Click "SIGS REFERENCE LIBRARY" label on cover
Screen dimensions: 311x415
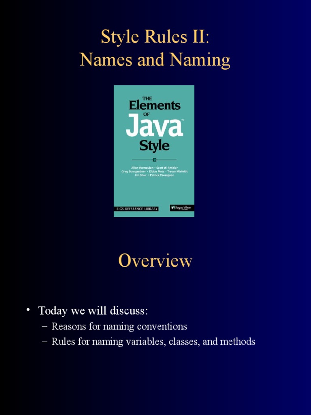point(136,209)
